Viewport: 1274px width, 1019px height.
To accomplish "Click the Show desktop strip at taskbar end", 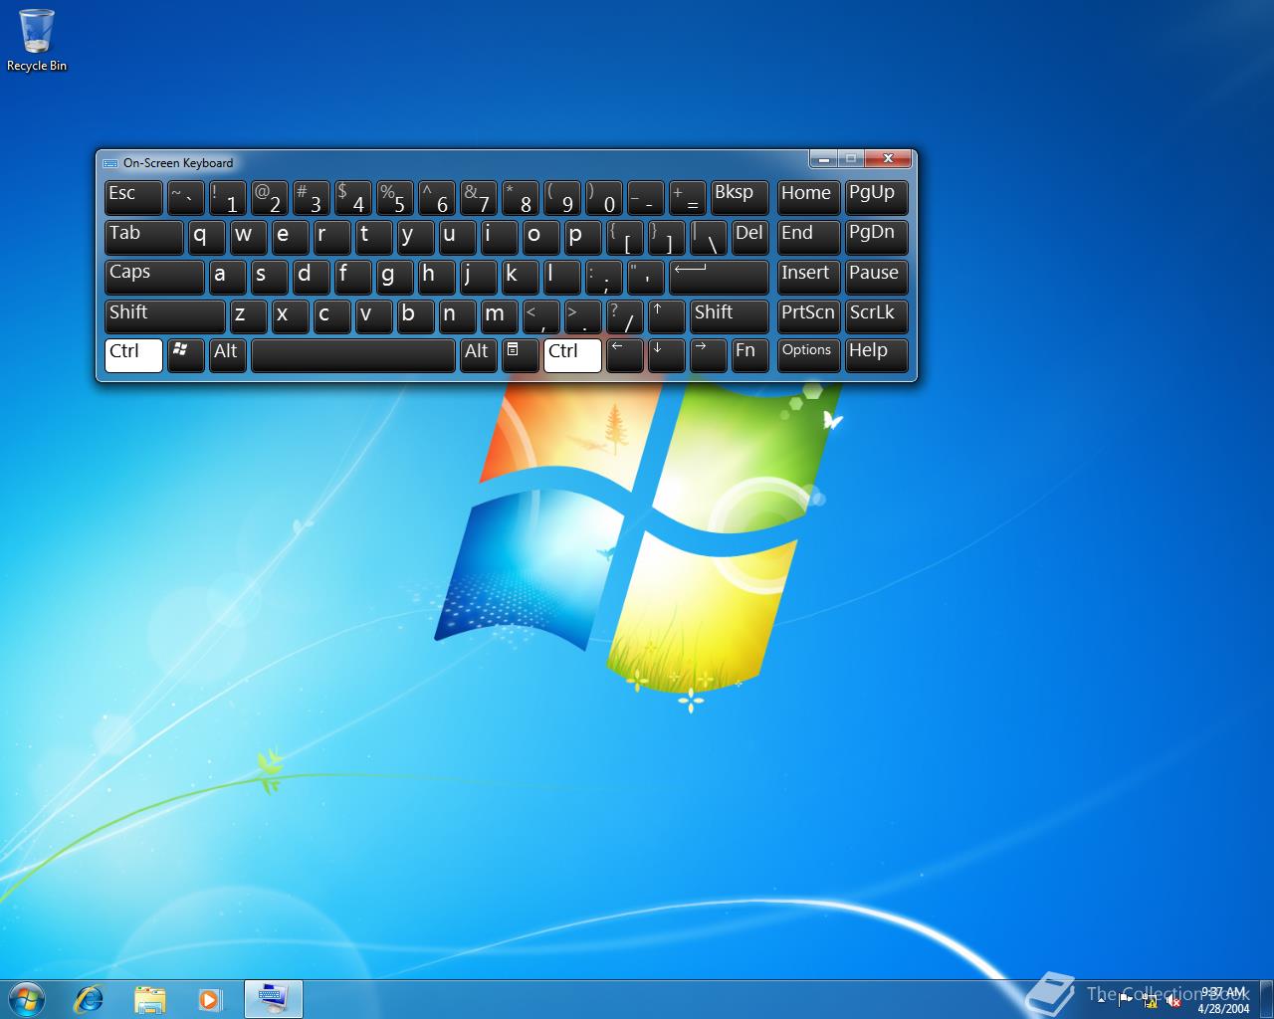I will point(1266,999).
